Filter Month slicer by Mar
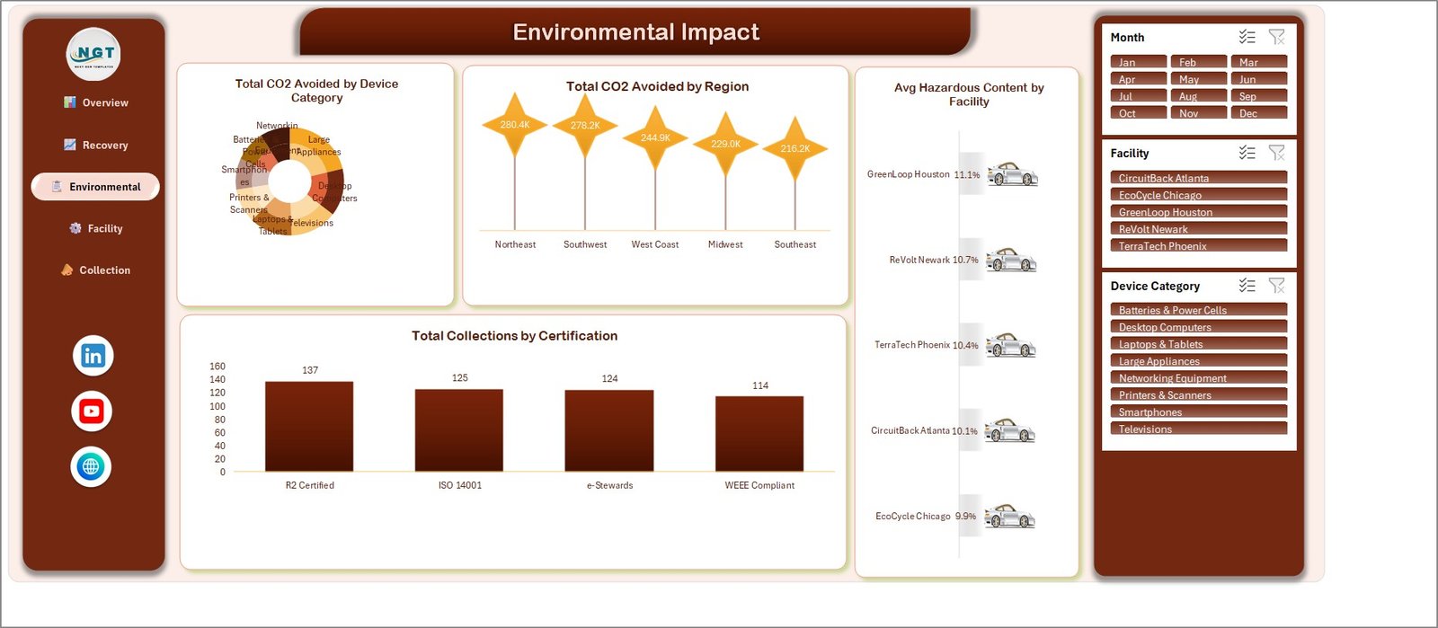Screen dimensions: 1438x628 coord(1259,62)
